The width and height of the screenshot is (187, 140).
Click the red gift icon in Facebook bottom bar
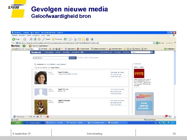tap(48, 117)
